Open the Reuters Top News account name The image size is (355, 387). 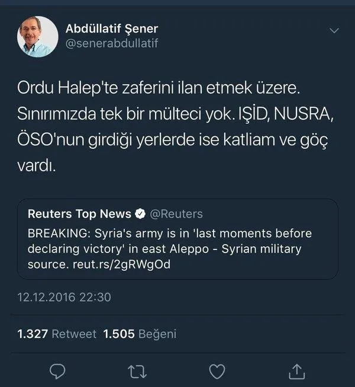(79, 214)
